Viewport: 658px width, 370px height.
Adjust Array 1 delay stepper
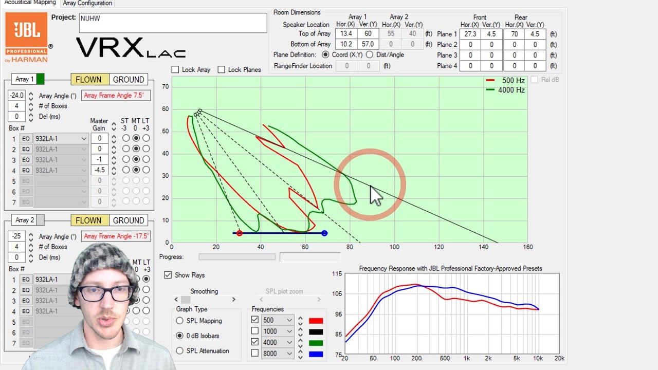click(x=31, y=117)
